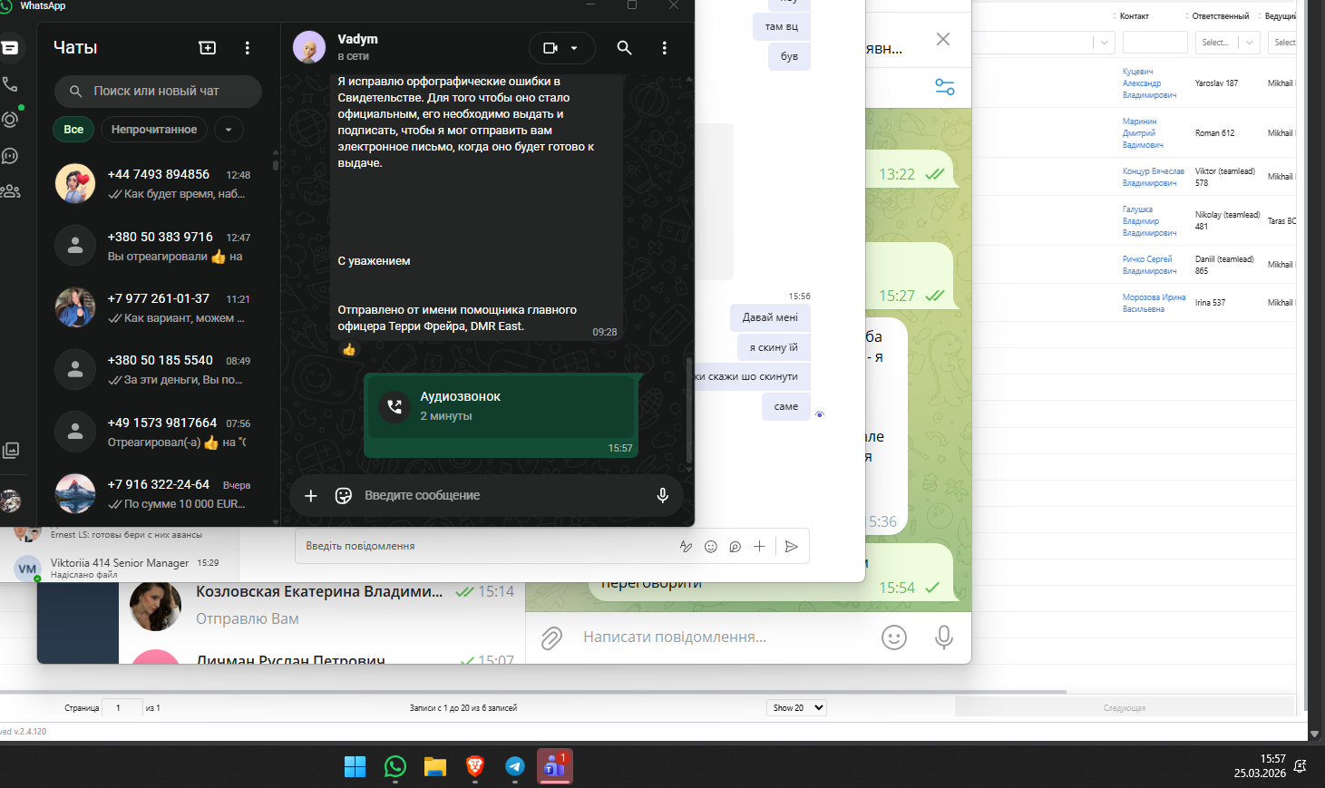The width and height of the screenshot is (1325, 788).
Task: Open the Козловская Екатерина chat in Telegram
Action: point(322,606)
